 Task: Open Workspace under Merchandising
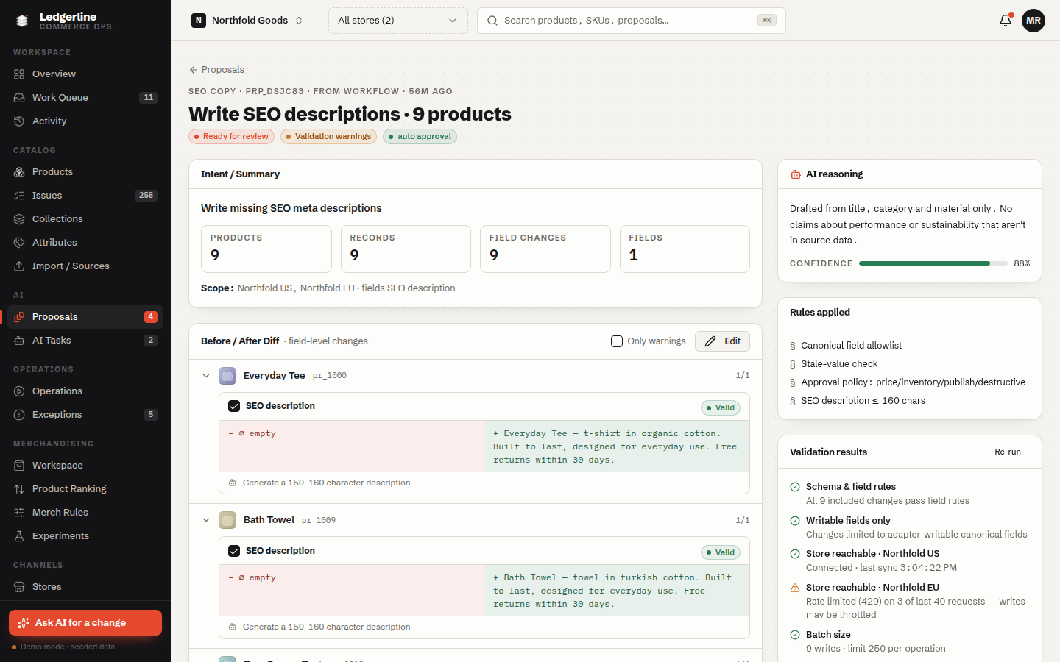coord(85,466)
